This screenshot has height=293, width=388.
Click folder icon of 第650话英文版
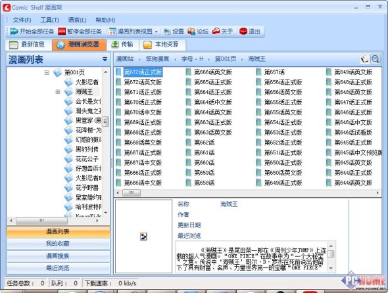(x=258, y=173)
